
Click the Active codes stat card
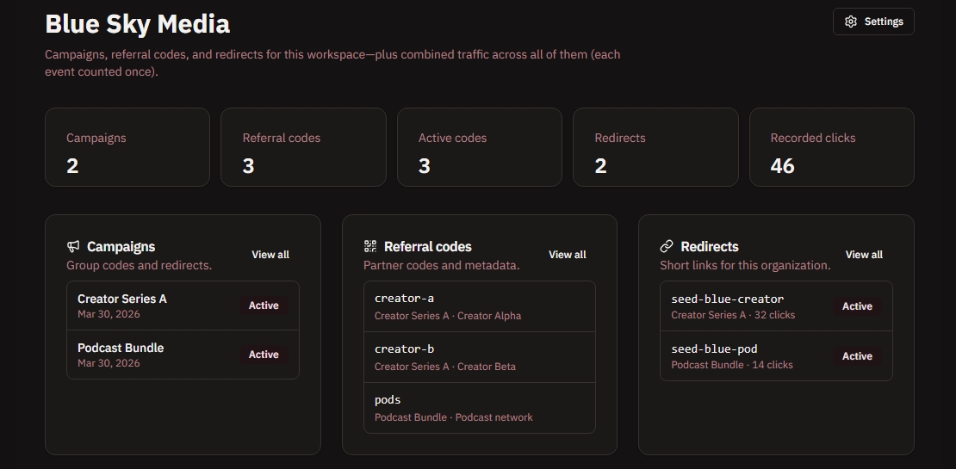[479, 147]
